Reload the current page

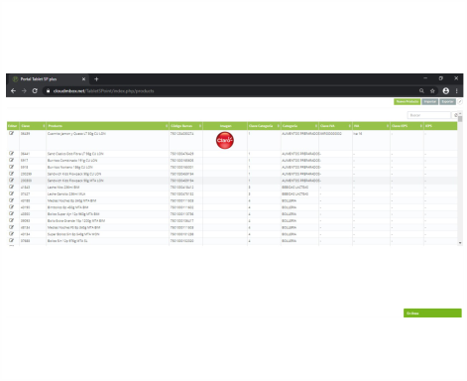tap(35, 90)
